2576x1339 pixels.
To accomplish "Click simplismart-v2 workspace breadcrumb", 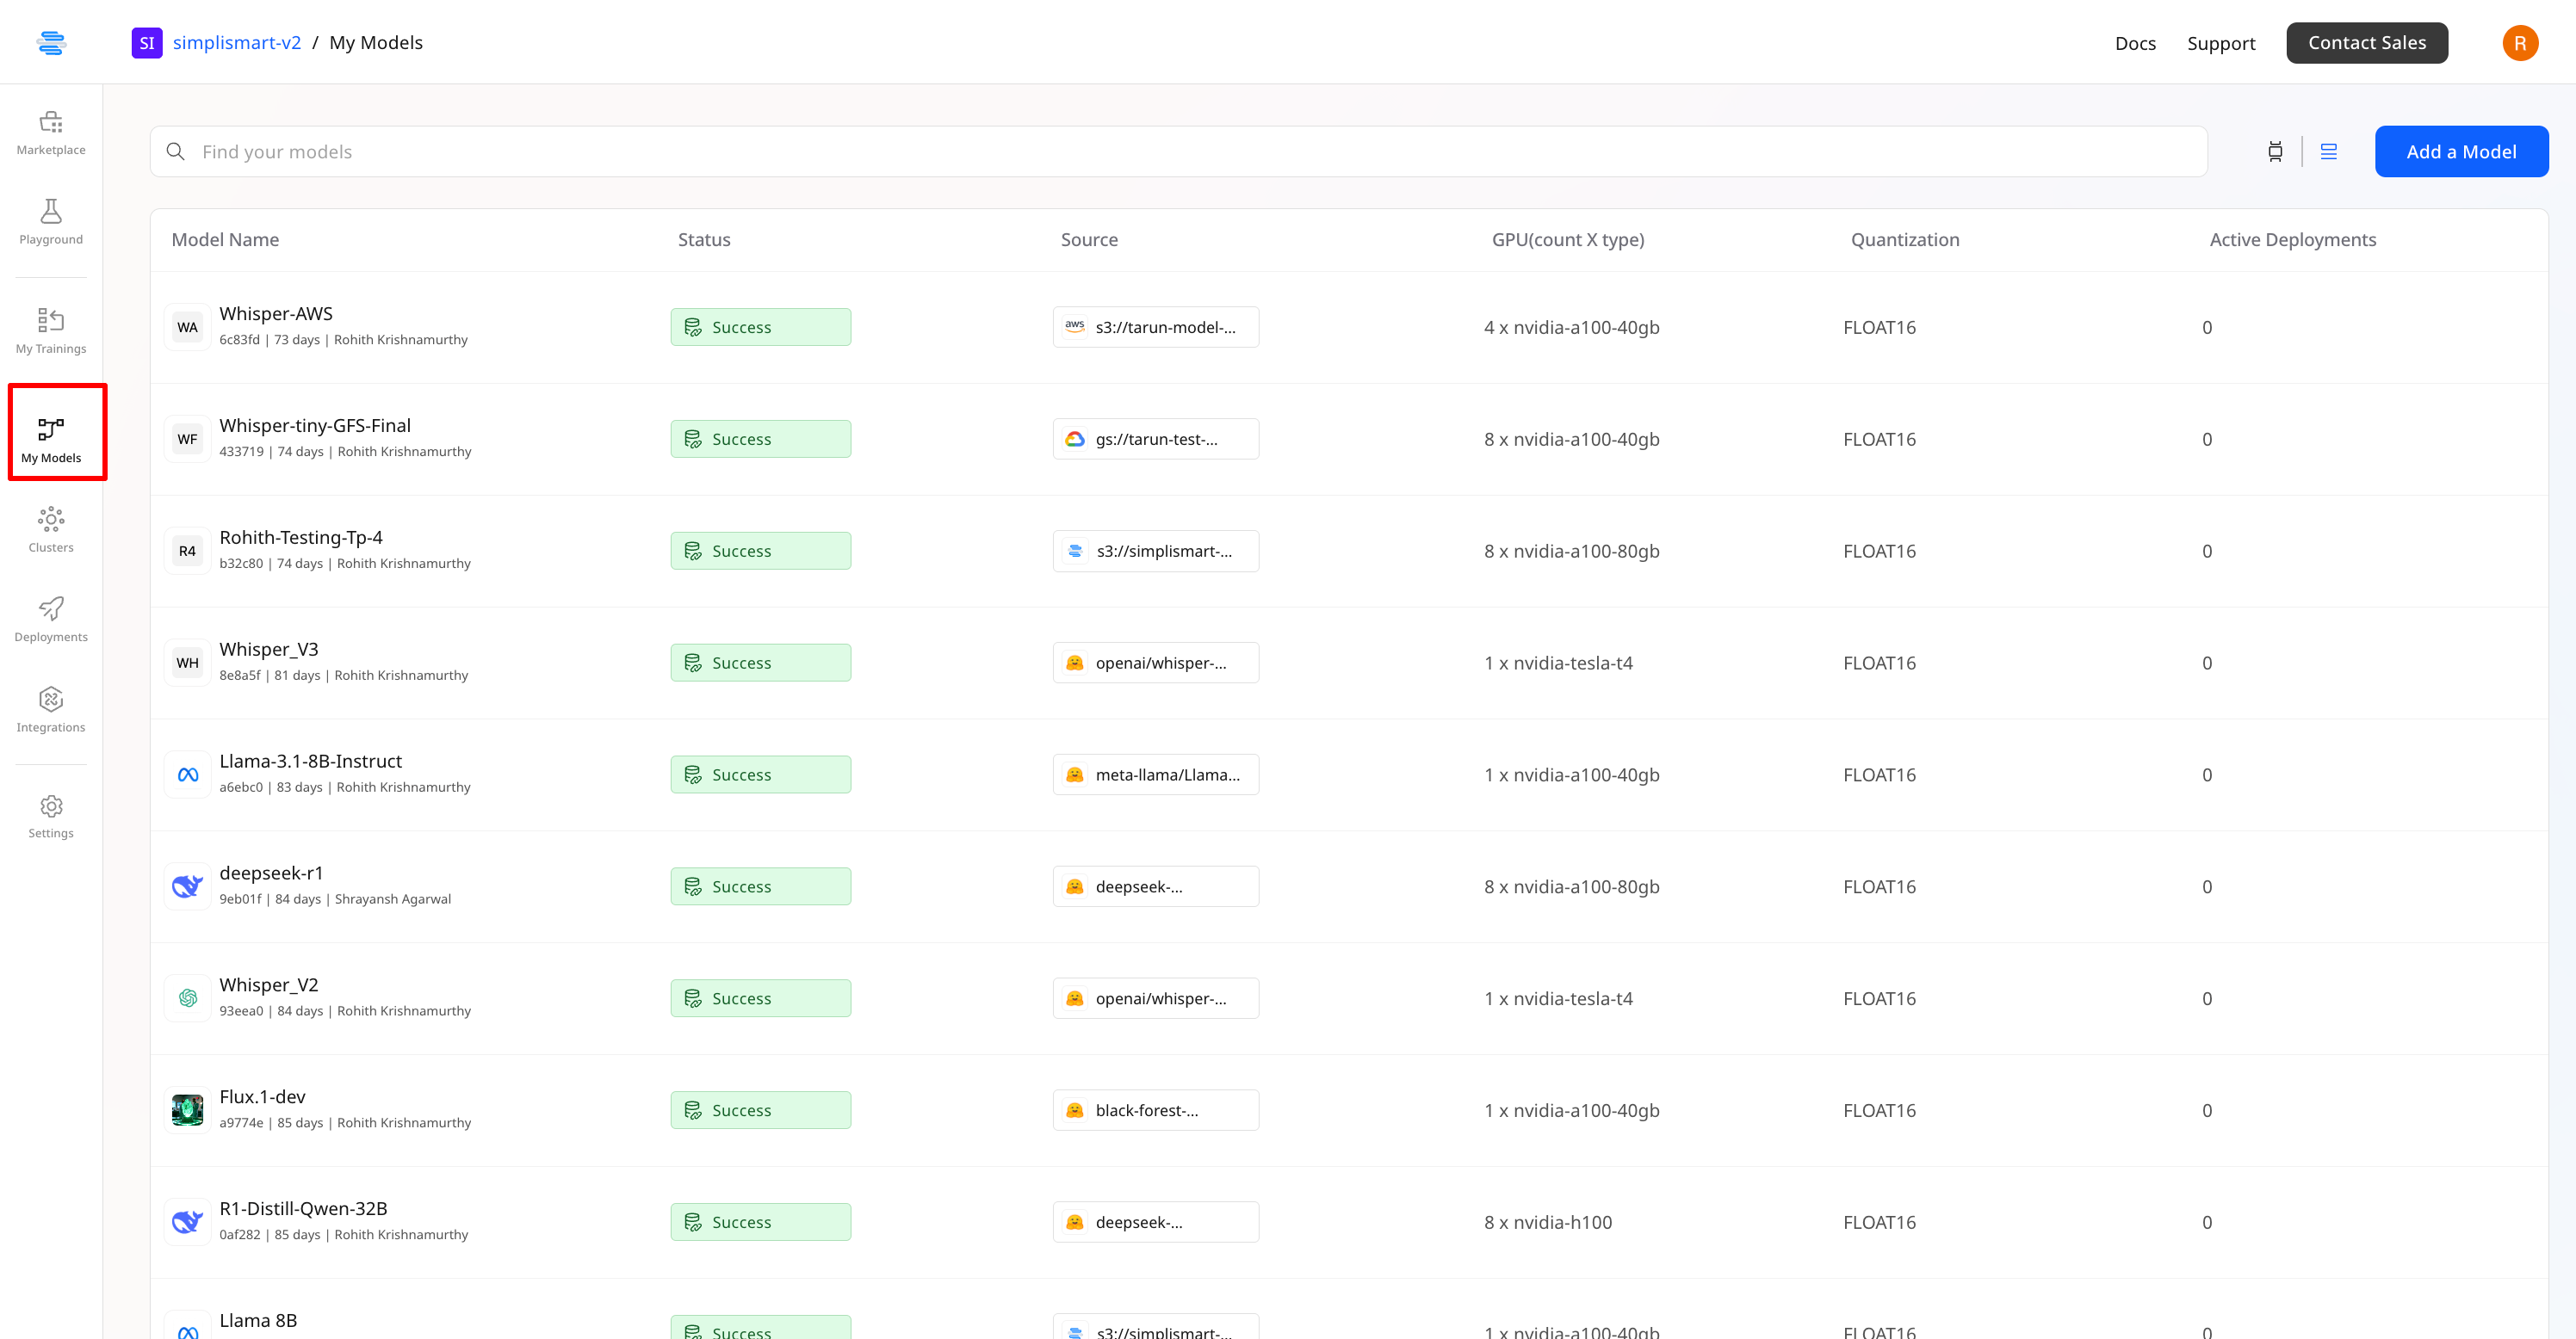I will 236,43.
